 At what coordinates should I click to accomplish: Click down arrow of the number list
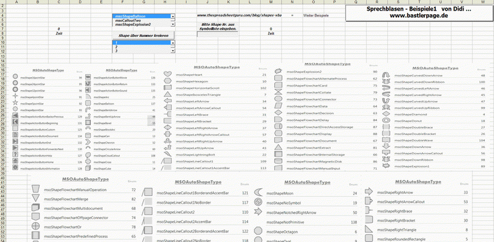pyautogui.click(x=173, y=51)
